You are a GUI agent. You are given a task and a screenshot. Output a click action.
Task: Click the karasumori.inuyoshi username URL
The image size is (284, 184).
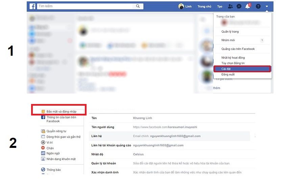[x=165, y=127]
